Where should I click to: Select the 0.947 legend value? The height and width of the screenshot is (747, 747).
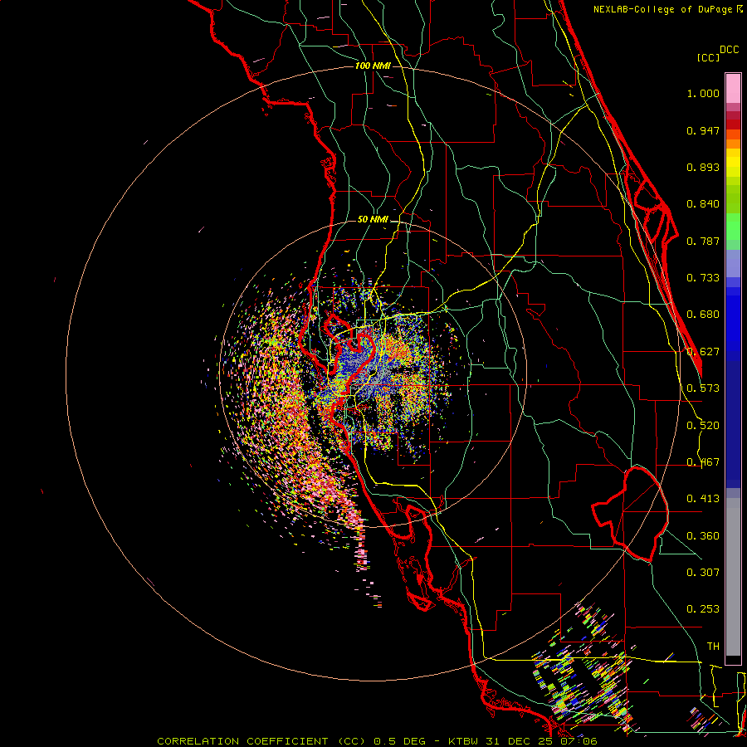coord(703,130)
